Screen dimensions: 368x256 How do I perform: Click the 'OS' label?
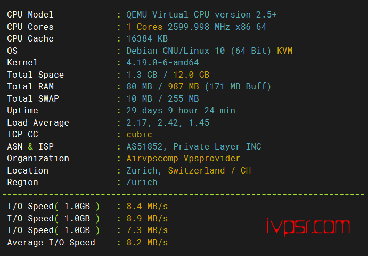coord(12,51)
